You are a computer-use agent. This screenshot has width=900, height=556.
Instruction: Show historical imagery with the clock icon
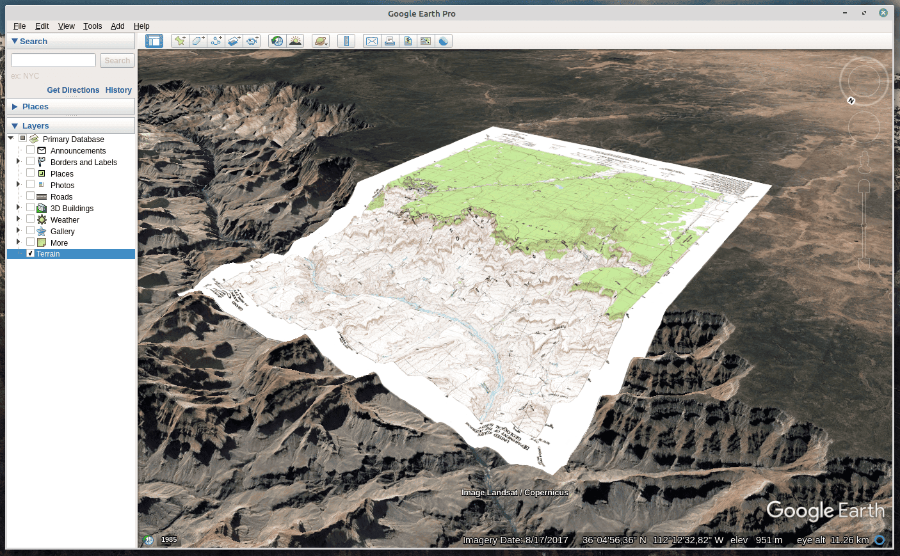tap(277, 40)
